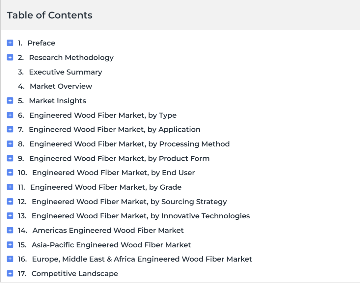Expand Research Methodology with plus icon

(x=10, y=57)
